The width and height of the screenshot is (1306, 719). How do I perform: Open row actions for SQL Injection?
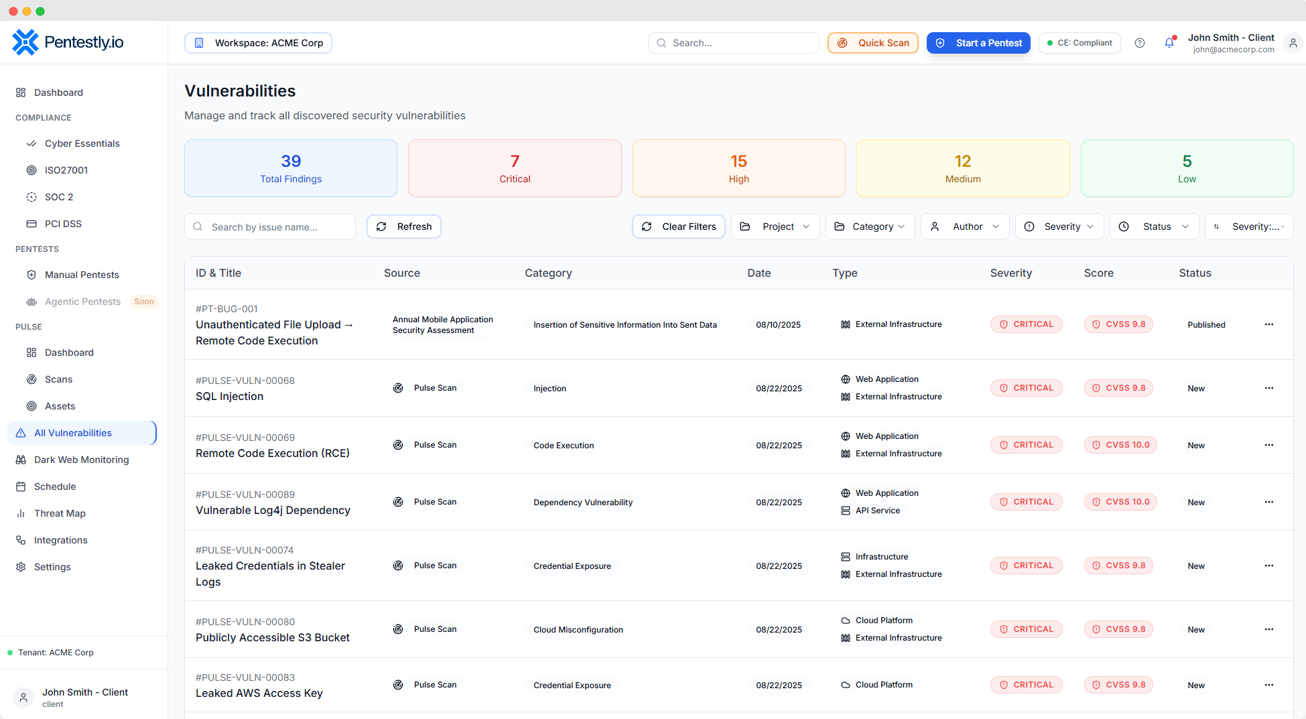pos(1268,388)
